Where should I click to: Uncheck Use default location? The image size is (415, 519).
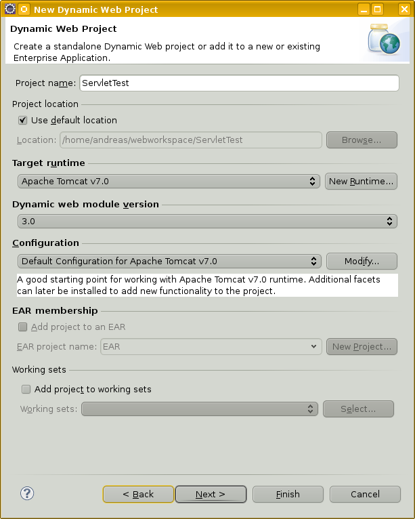(x=22, y=120)
